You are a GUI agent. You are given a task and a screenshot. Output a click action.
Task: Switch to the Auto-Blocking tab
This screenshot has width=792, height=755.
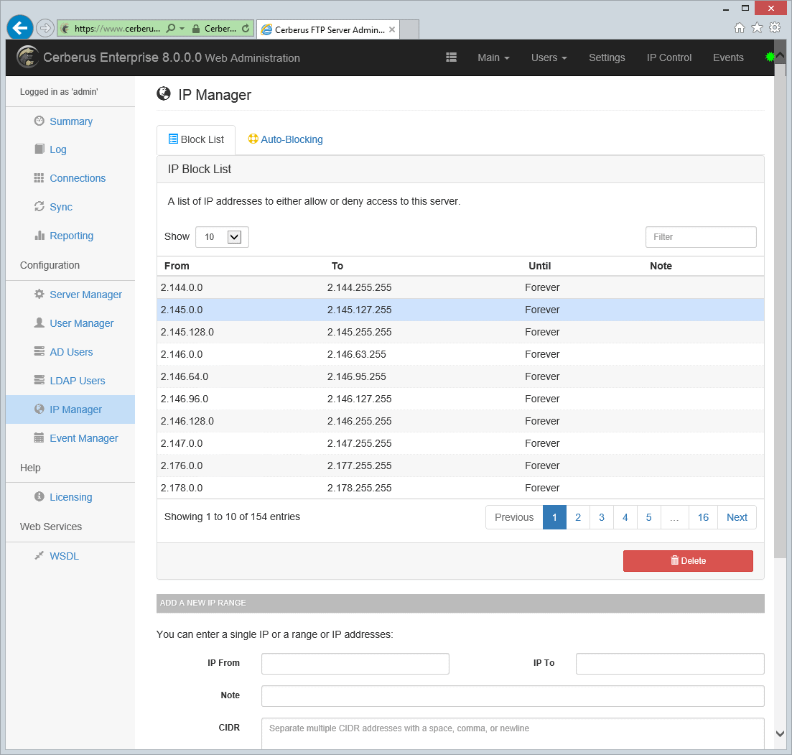coord(285,139)
